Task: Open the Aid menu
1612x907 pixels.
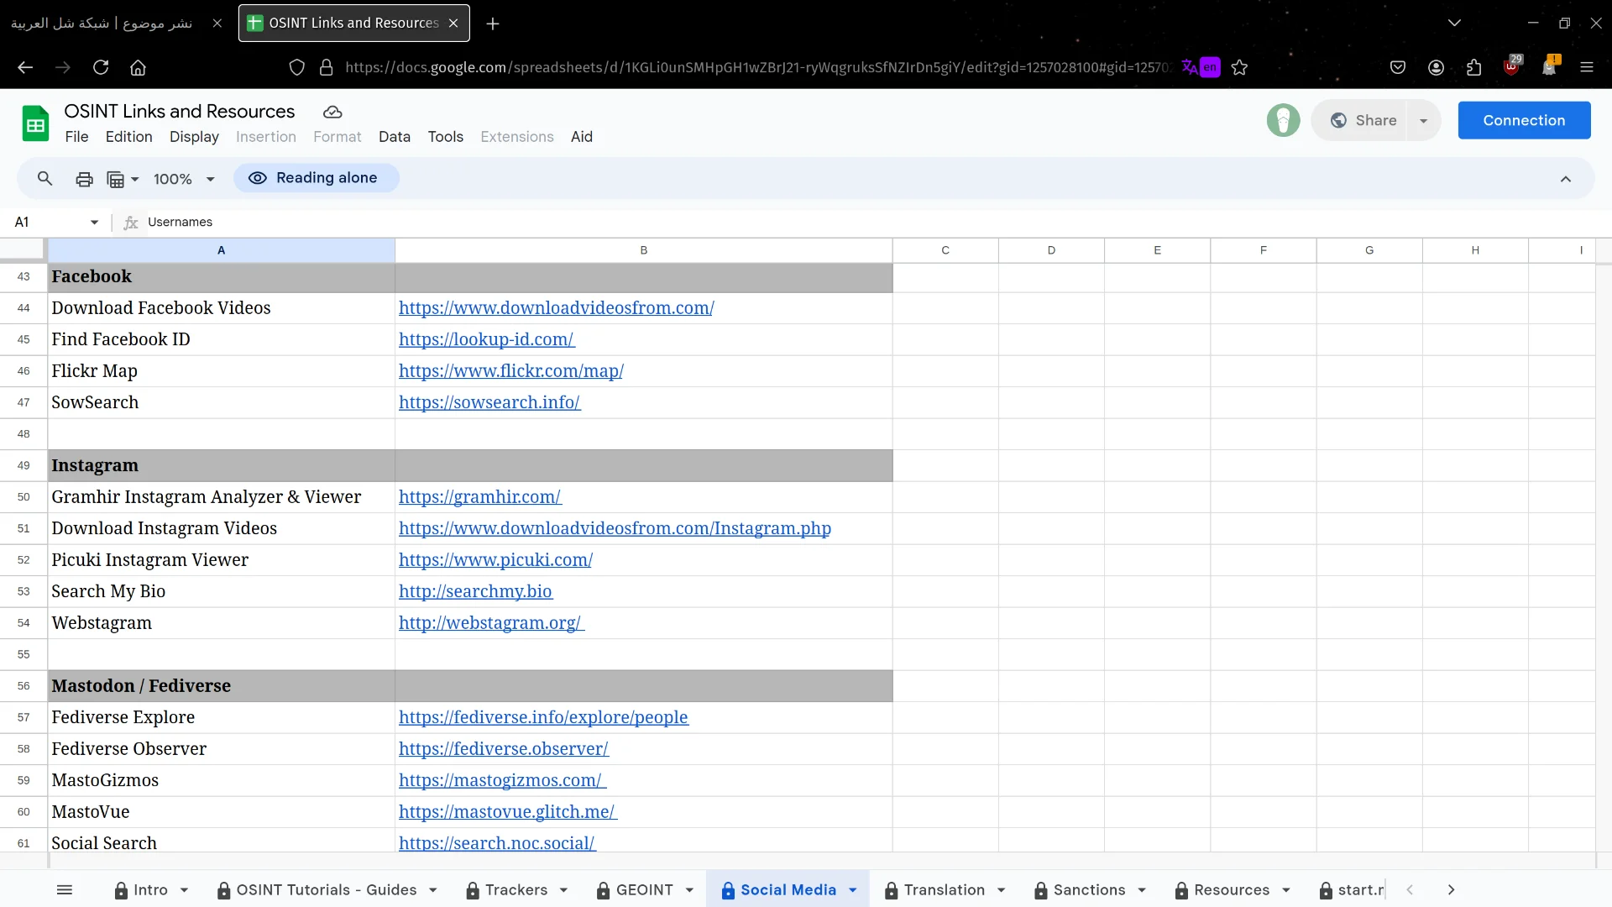Action: coord(582,137)
